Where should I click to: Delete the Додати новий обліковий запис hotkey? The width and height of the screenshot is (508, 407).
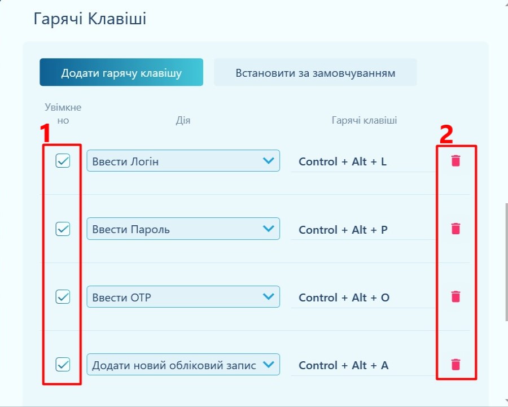click(x=456, y=365)
